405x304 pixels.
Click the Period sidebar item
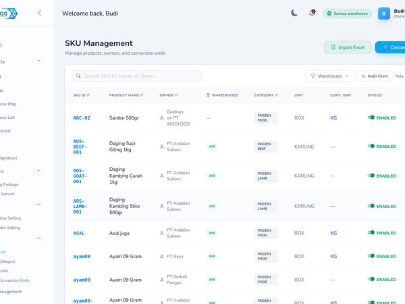click(x=5, y=131)
